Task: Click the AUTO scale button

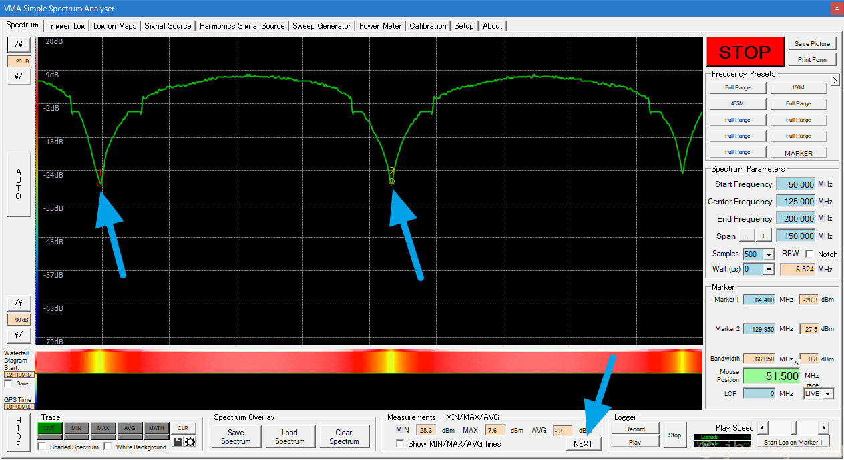Action: coord(19,184)
